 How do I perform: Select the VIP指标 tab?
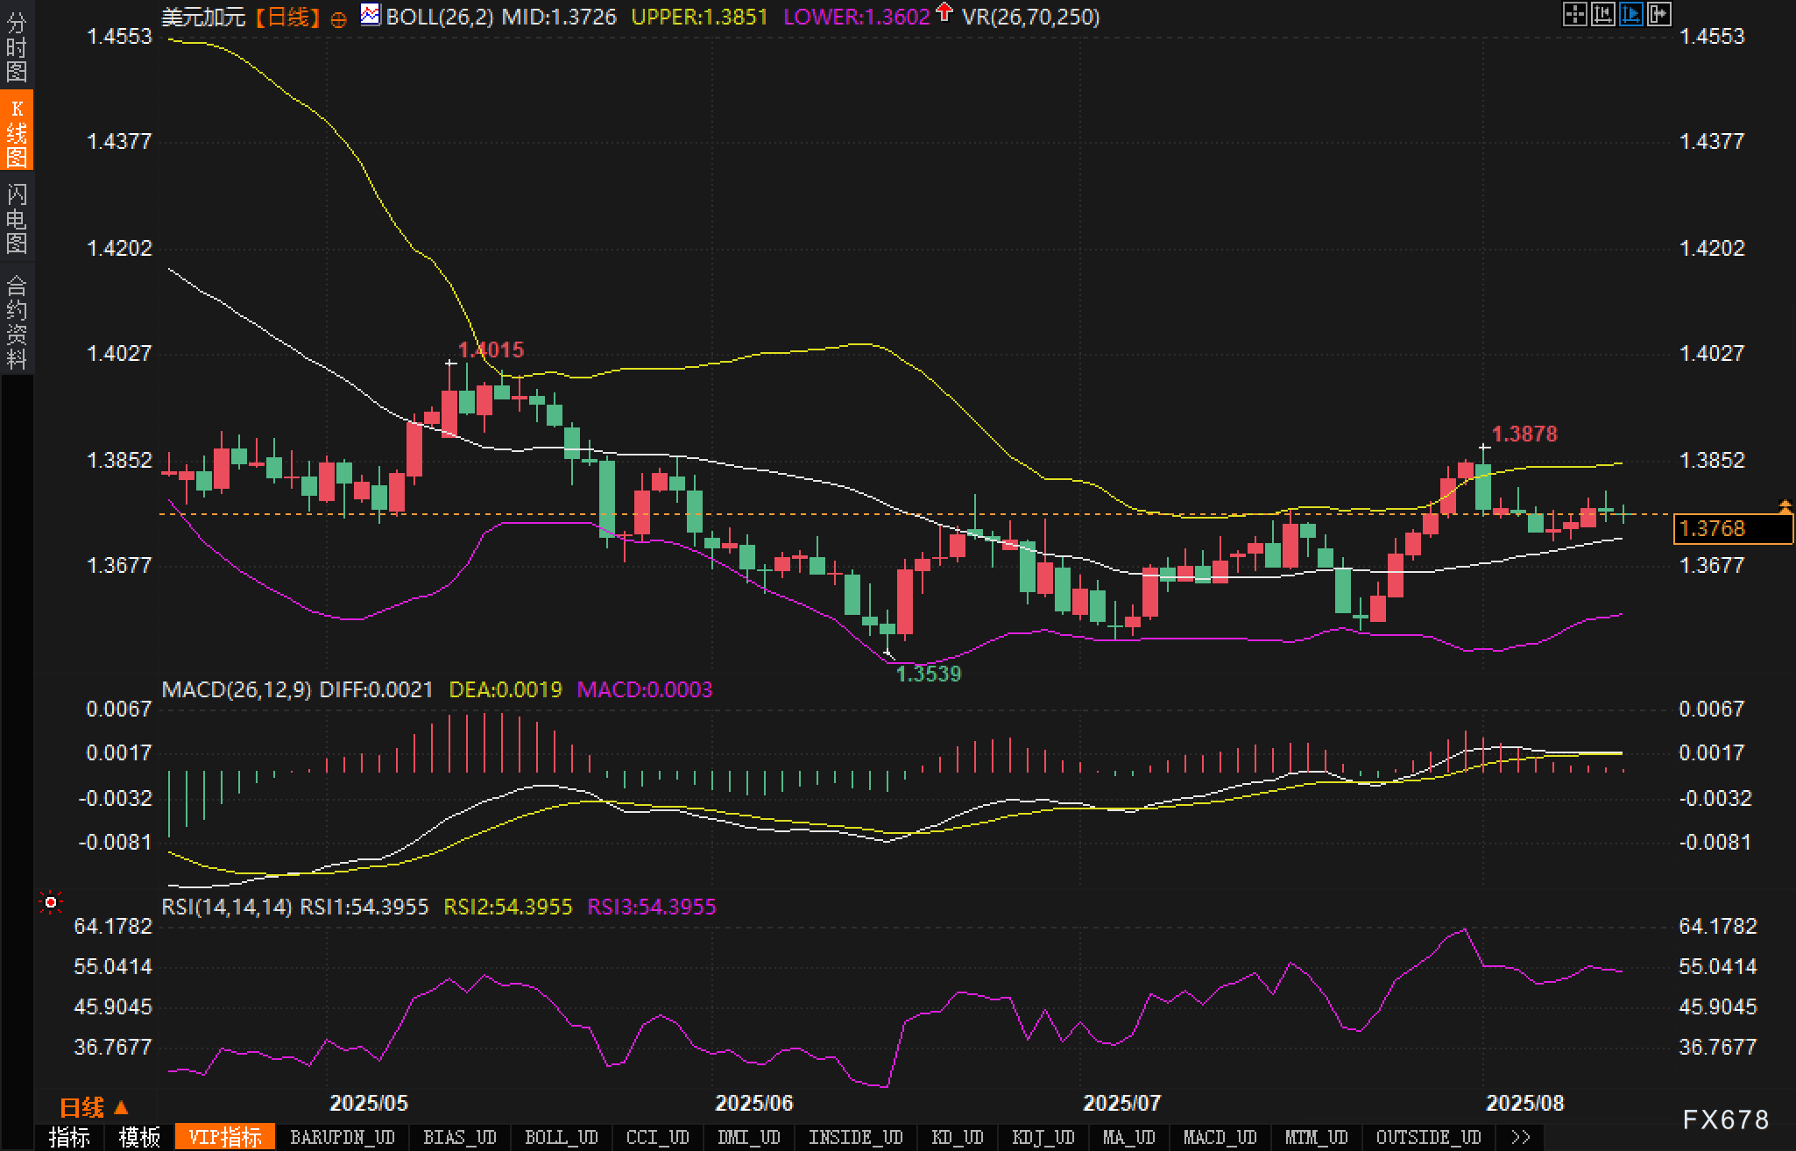pos(225,1137)
